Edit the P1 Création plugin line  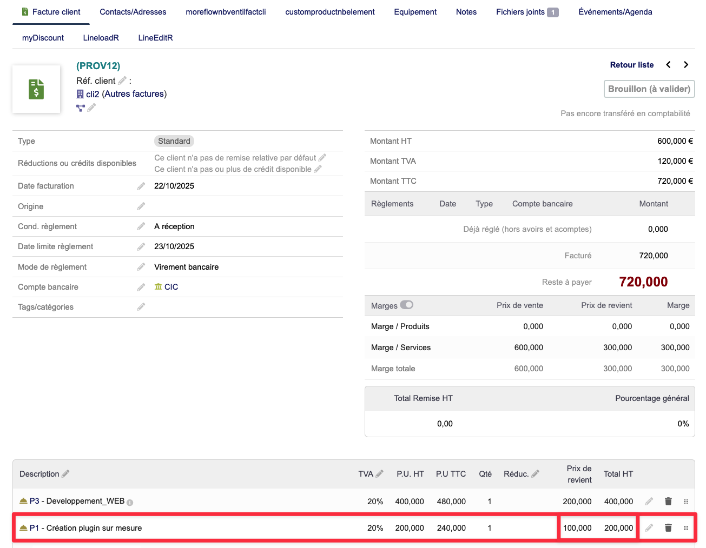(649, 528)
